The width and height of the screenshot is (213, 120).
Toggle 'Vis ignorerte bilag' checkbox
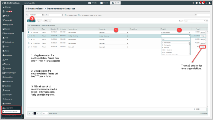[x=66, y=15]
